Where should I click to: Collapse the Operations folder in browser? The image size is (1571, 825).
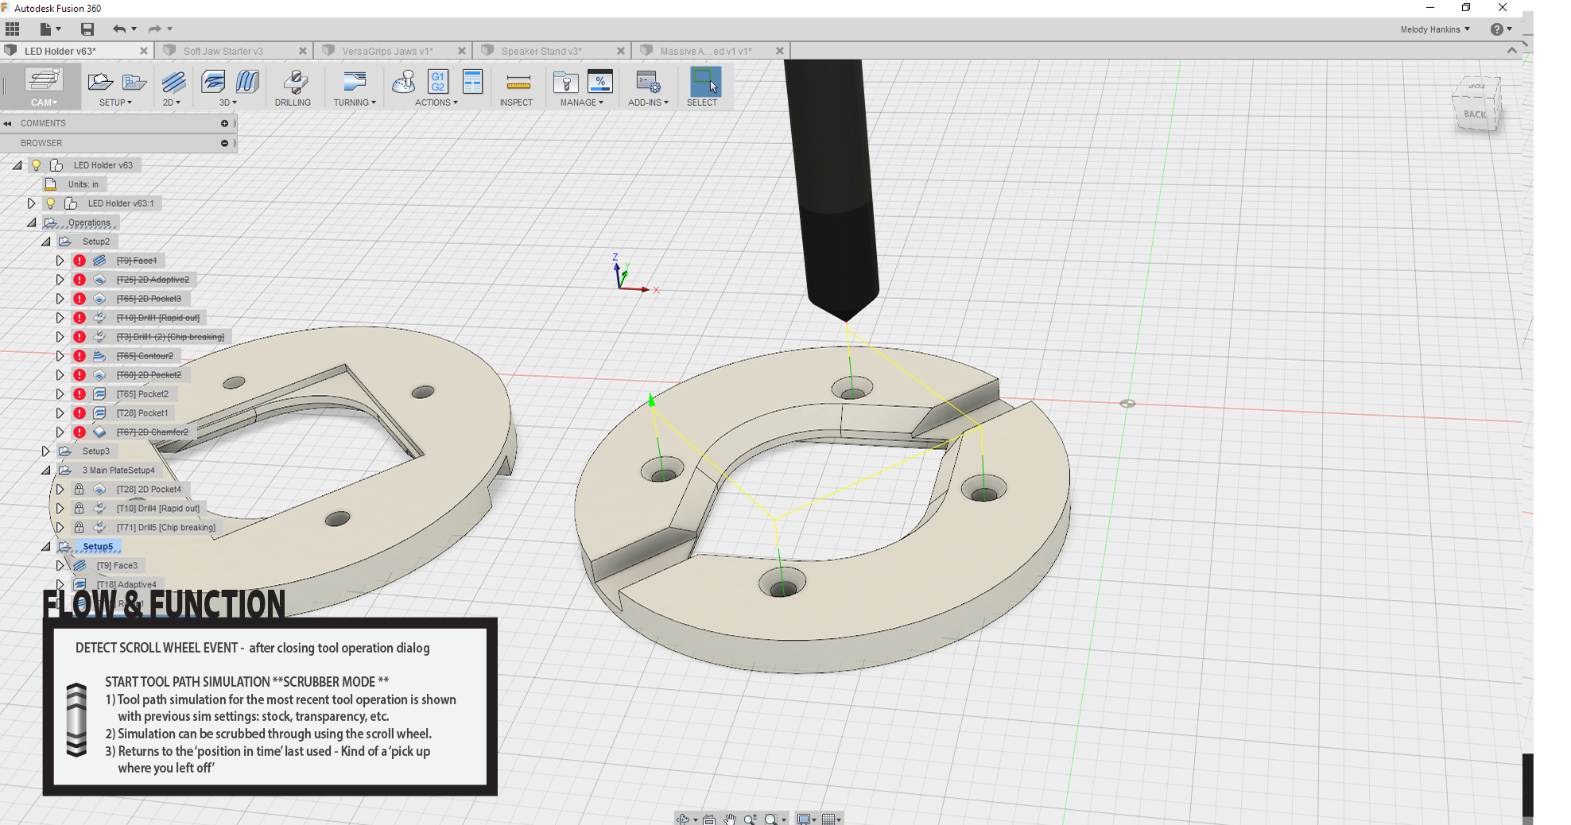(x=30, y=222)
